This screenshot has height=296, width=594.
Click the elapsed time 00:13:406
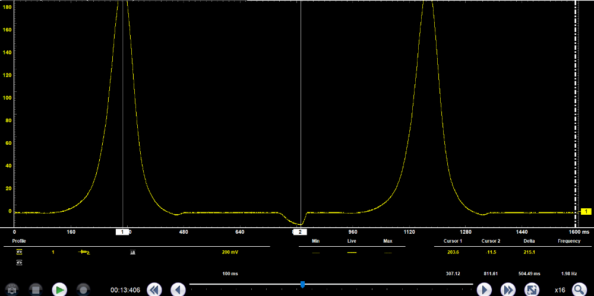tap(125, 290)
